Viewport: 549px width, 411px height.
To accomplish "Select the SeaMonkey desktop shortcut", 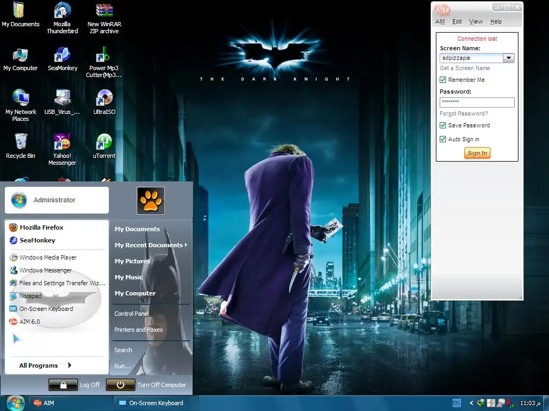I will (x=62, y=59).
